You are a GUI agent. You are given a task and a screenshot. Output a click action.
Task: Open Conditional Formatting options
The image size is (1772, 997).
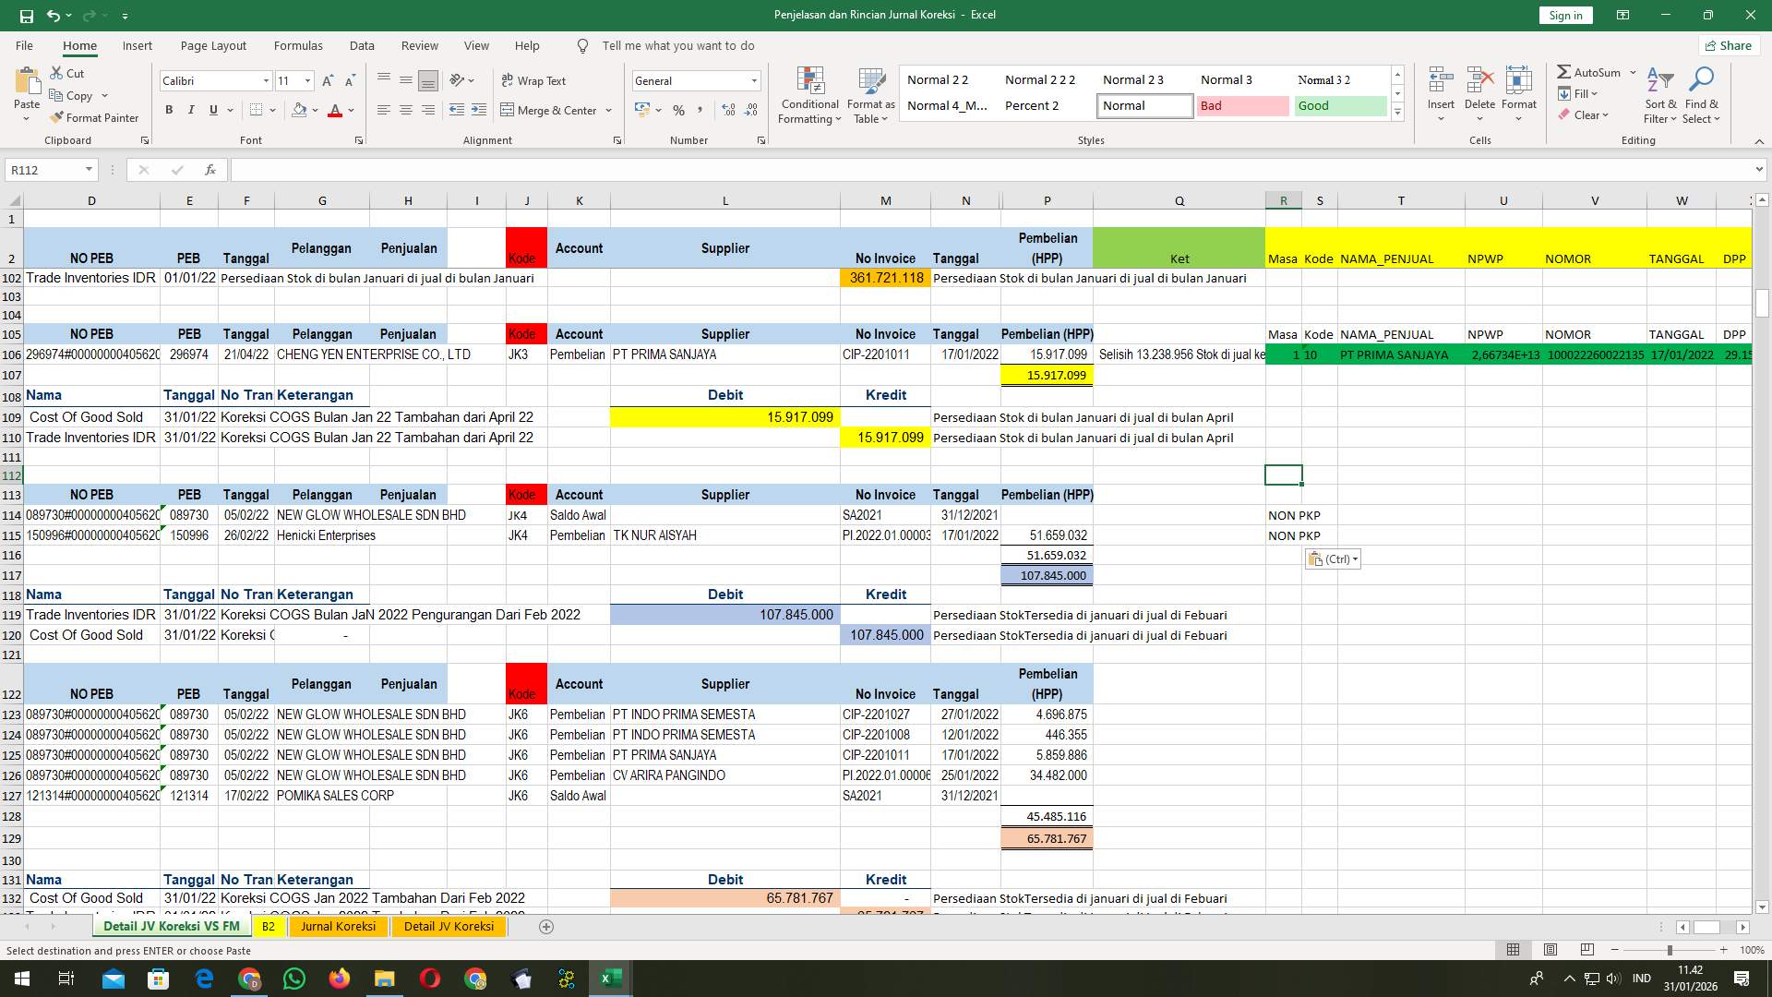(809, 95)
